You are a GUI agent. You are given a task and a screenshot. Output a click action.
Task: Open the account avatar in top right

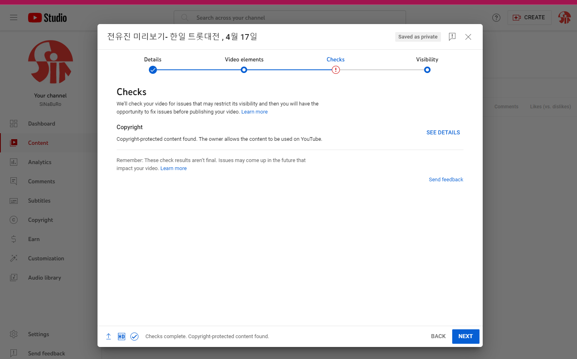564,18
